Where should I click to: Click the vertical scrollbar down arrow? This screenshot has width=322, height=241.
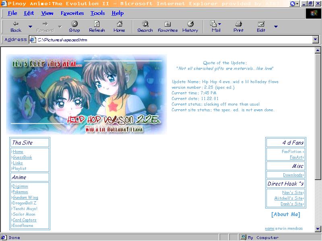[x=318, y=229]
